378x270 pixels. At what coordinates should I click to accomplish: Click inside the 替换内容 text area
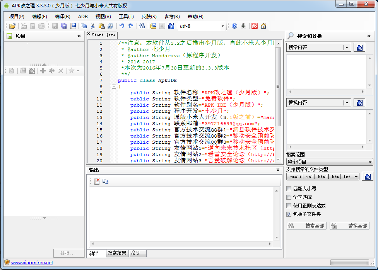[327, 127]
